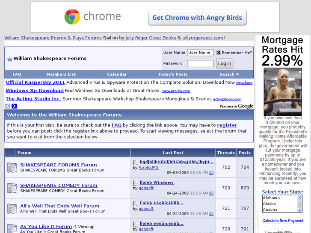311x233 pixels.
Task: Go to last post arrow at 11:05 AM
Action: pos(211,193)
